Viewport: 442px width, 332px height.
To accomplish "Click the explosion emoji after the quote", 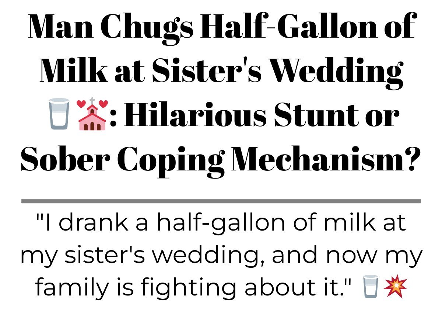I will tap(395, 287).
